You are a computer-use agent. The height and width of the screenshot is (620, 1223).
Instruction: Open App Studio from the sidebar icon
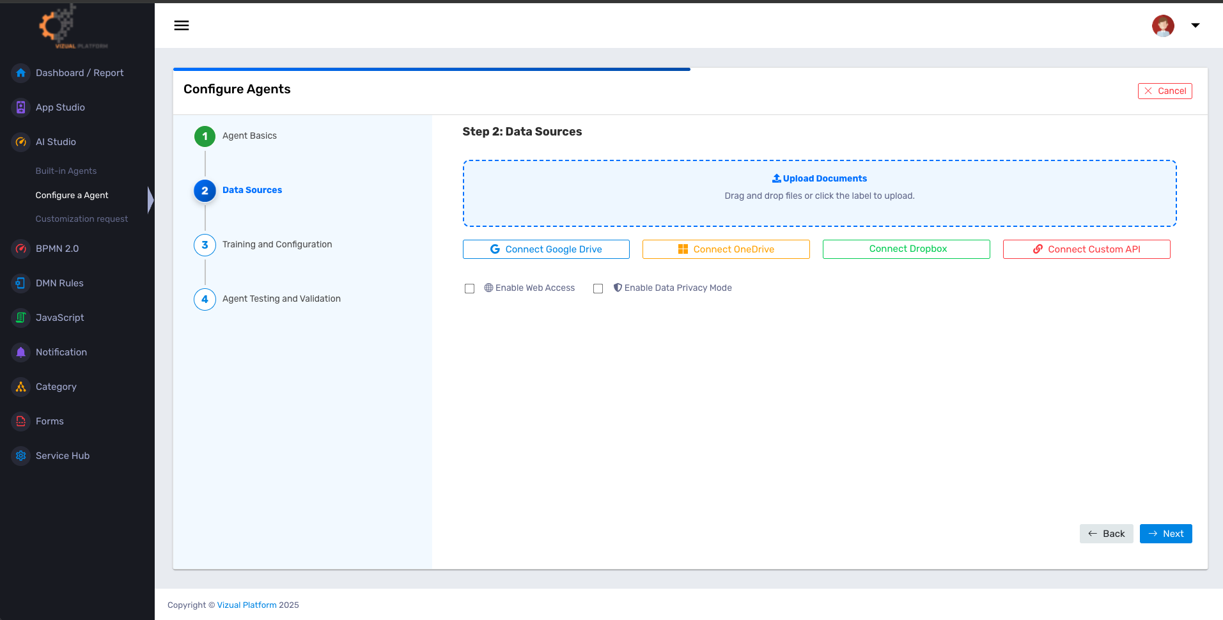tap(21, 107)
